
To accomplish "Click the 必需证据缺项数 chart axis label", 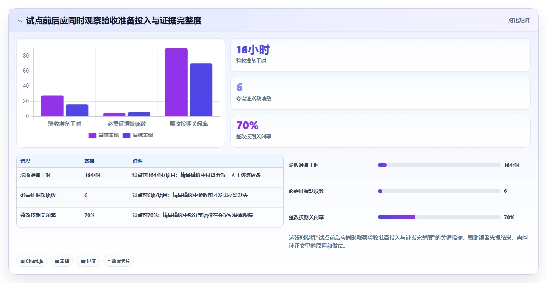I will pyautogui.click(x=127, y=124).
